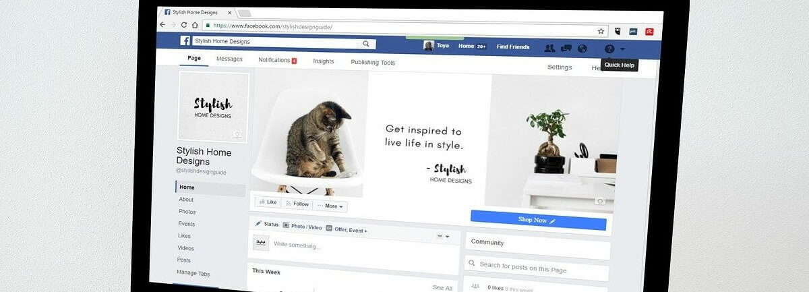The height and width of the screenshot is (292, 809).
Task: Open Posts in the left sidebar
Action: [x=184, y=260]
